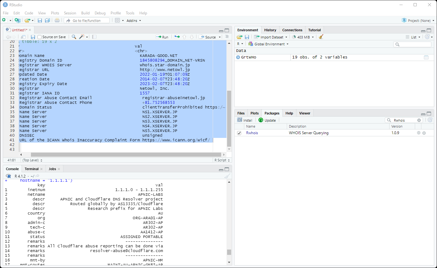This screenshot has height=268, width=437.
Task: Click the Go to next section down arrow
Action: (192, 37)
